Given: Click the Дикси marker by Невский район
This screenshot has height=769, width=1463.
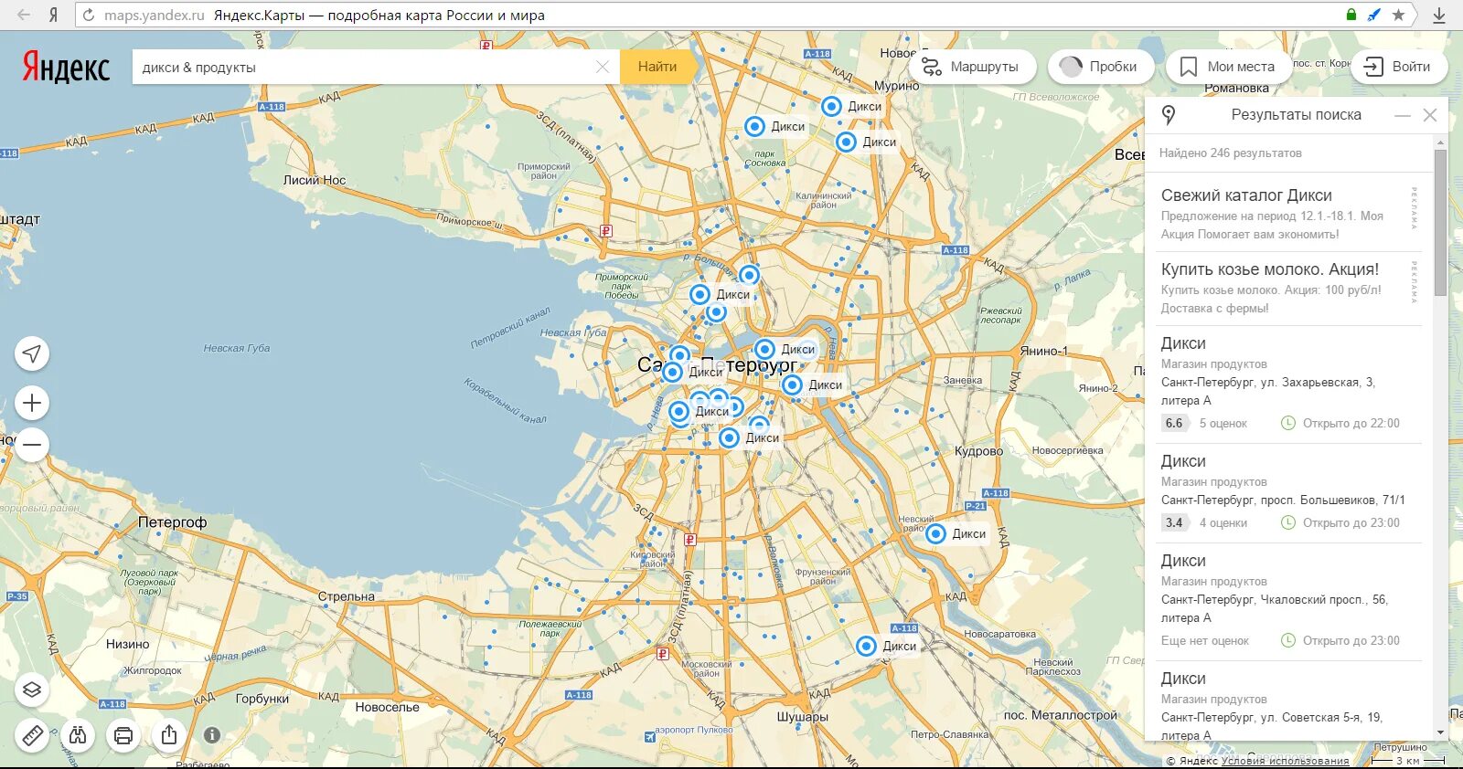Looking at the screenshot, I should (x=935, y=533).
